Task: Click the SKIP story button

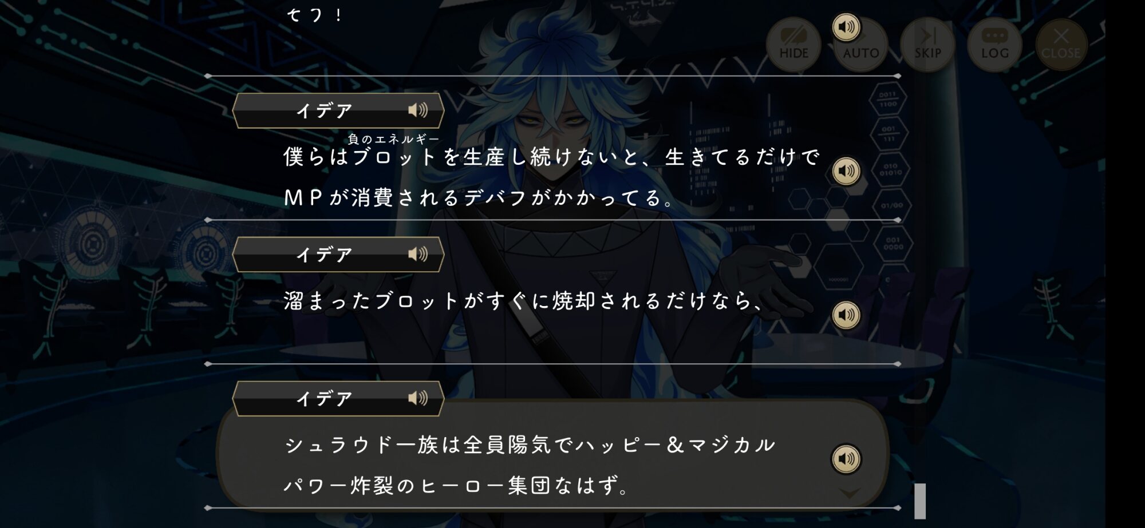Action: coord(927,45)
